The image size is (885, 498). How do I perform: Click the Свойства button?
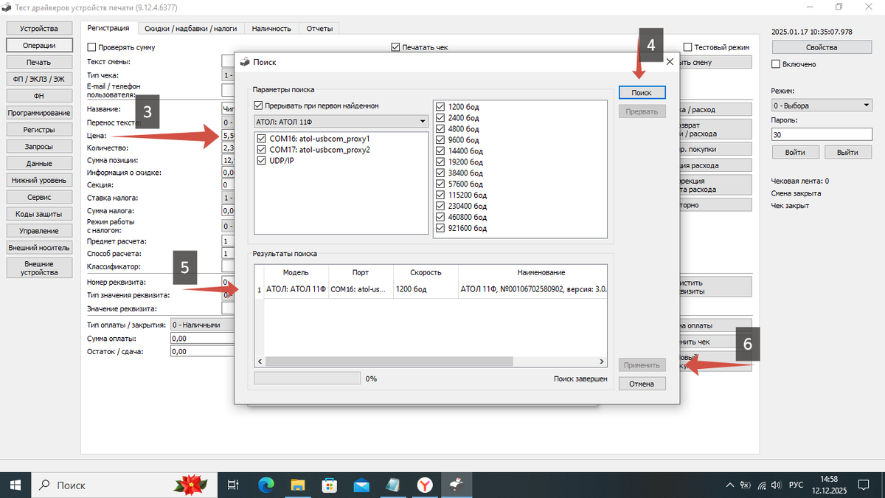822,47
